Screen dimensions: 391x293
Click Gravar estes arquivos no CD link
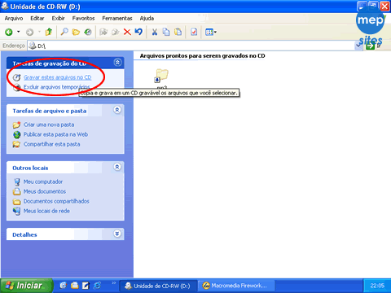click(57, 77)
